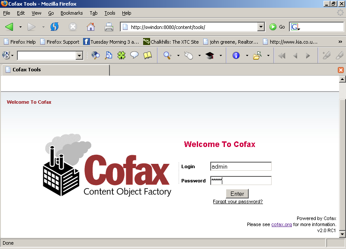Open the Help menu
This screenshot has width=346, height=249.
126,13
